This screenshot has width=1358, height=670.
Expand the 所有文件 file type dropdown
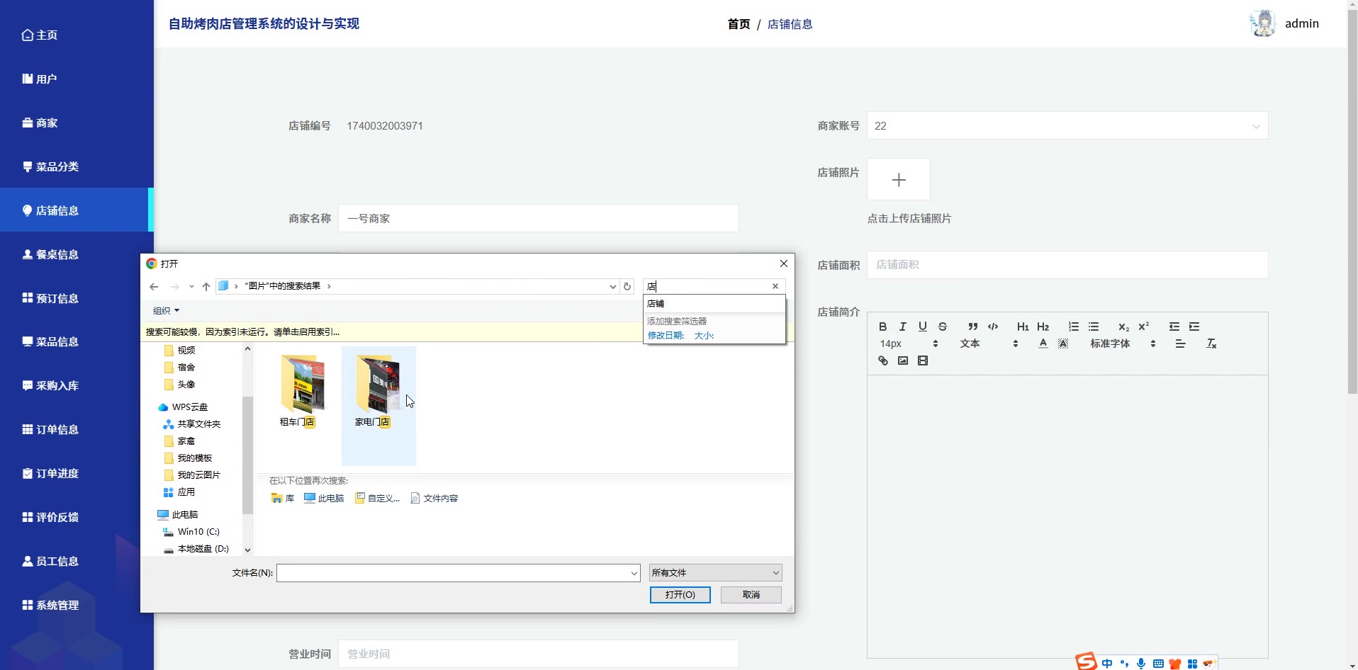tap(715, 572)
